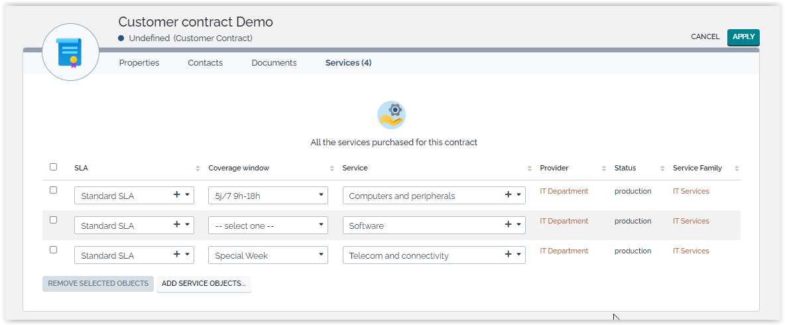Click the customer contract icon
Viewport: 785px width, 325px height.
pos(70,52)
